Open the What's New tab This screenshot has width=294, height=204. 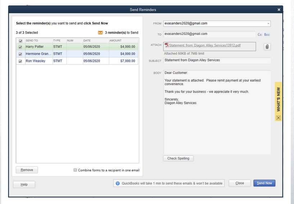(x=278, y=99)
